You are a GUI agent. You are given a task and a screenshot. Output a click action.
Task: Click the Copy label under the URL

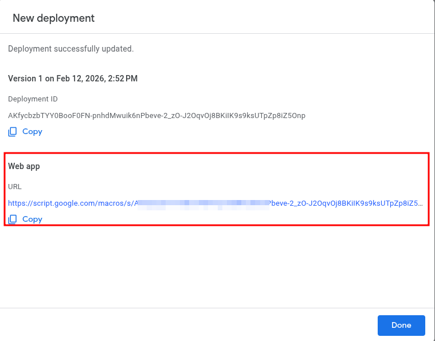coord(32,220)
